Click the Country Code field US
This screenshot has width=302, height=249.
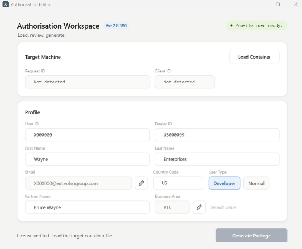(178, 183)
